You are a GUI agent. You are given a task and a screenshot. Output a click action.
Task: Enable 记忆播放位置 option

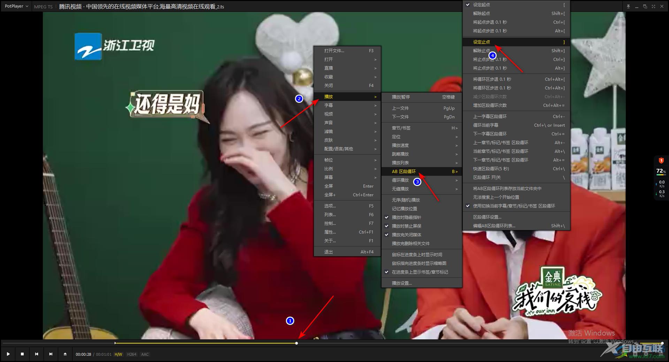point(422,208)
